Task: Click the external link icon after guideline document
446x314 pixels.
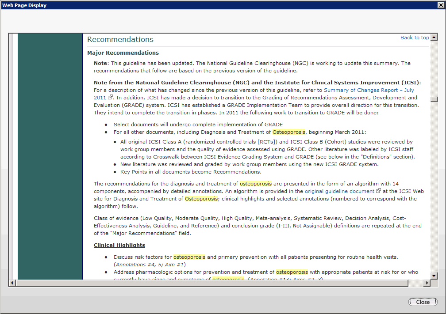Action: pos(378,191)
